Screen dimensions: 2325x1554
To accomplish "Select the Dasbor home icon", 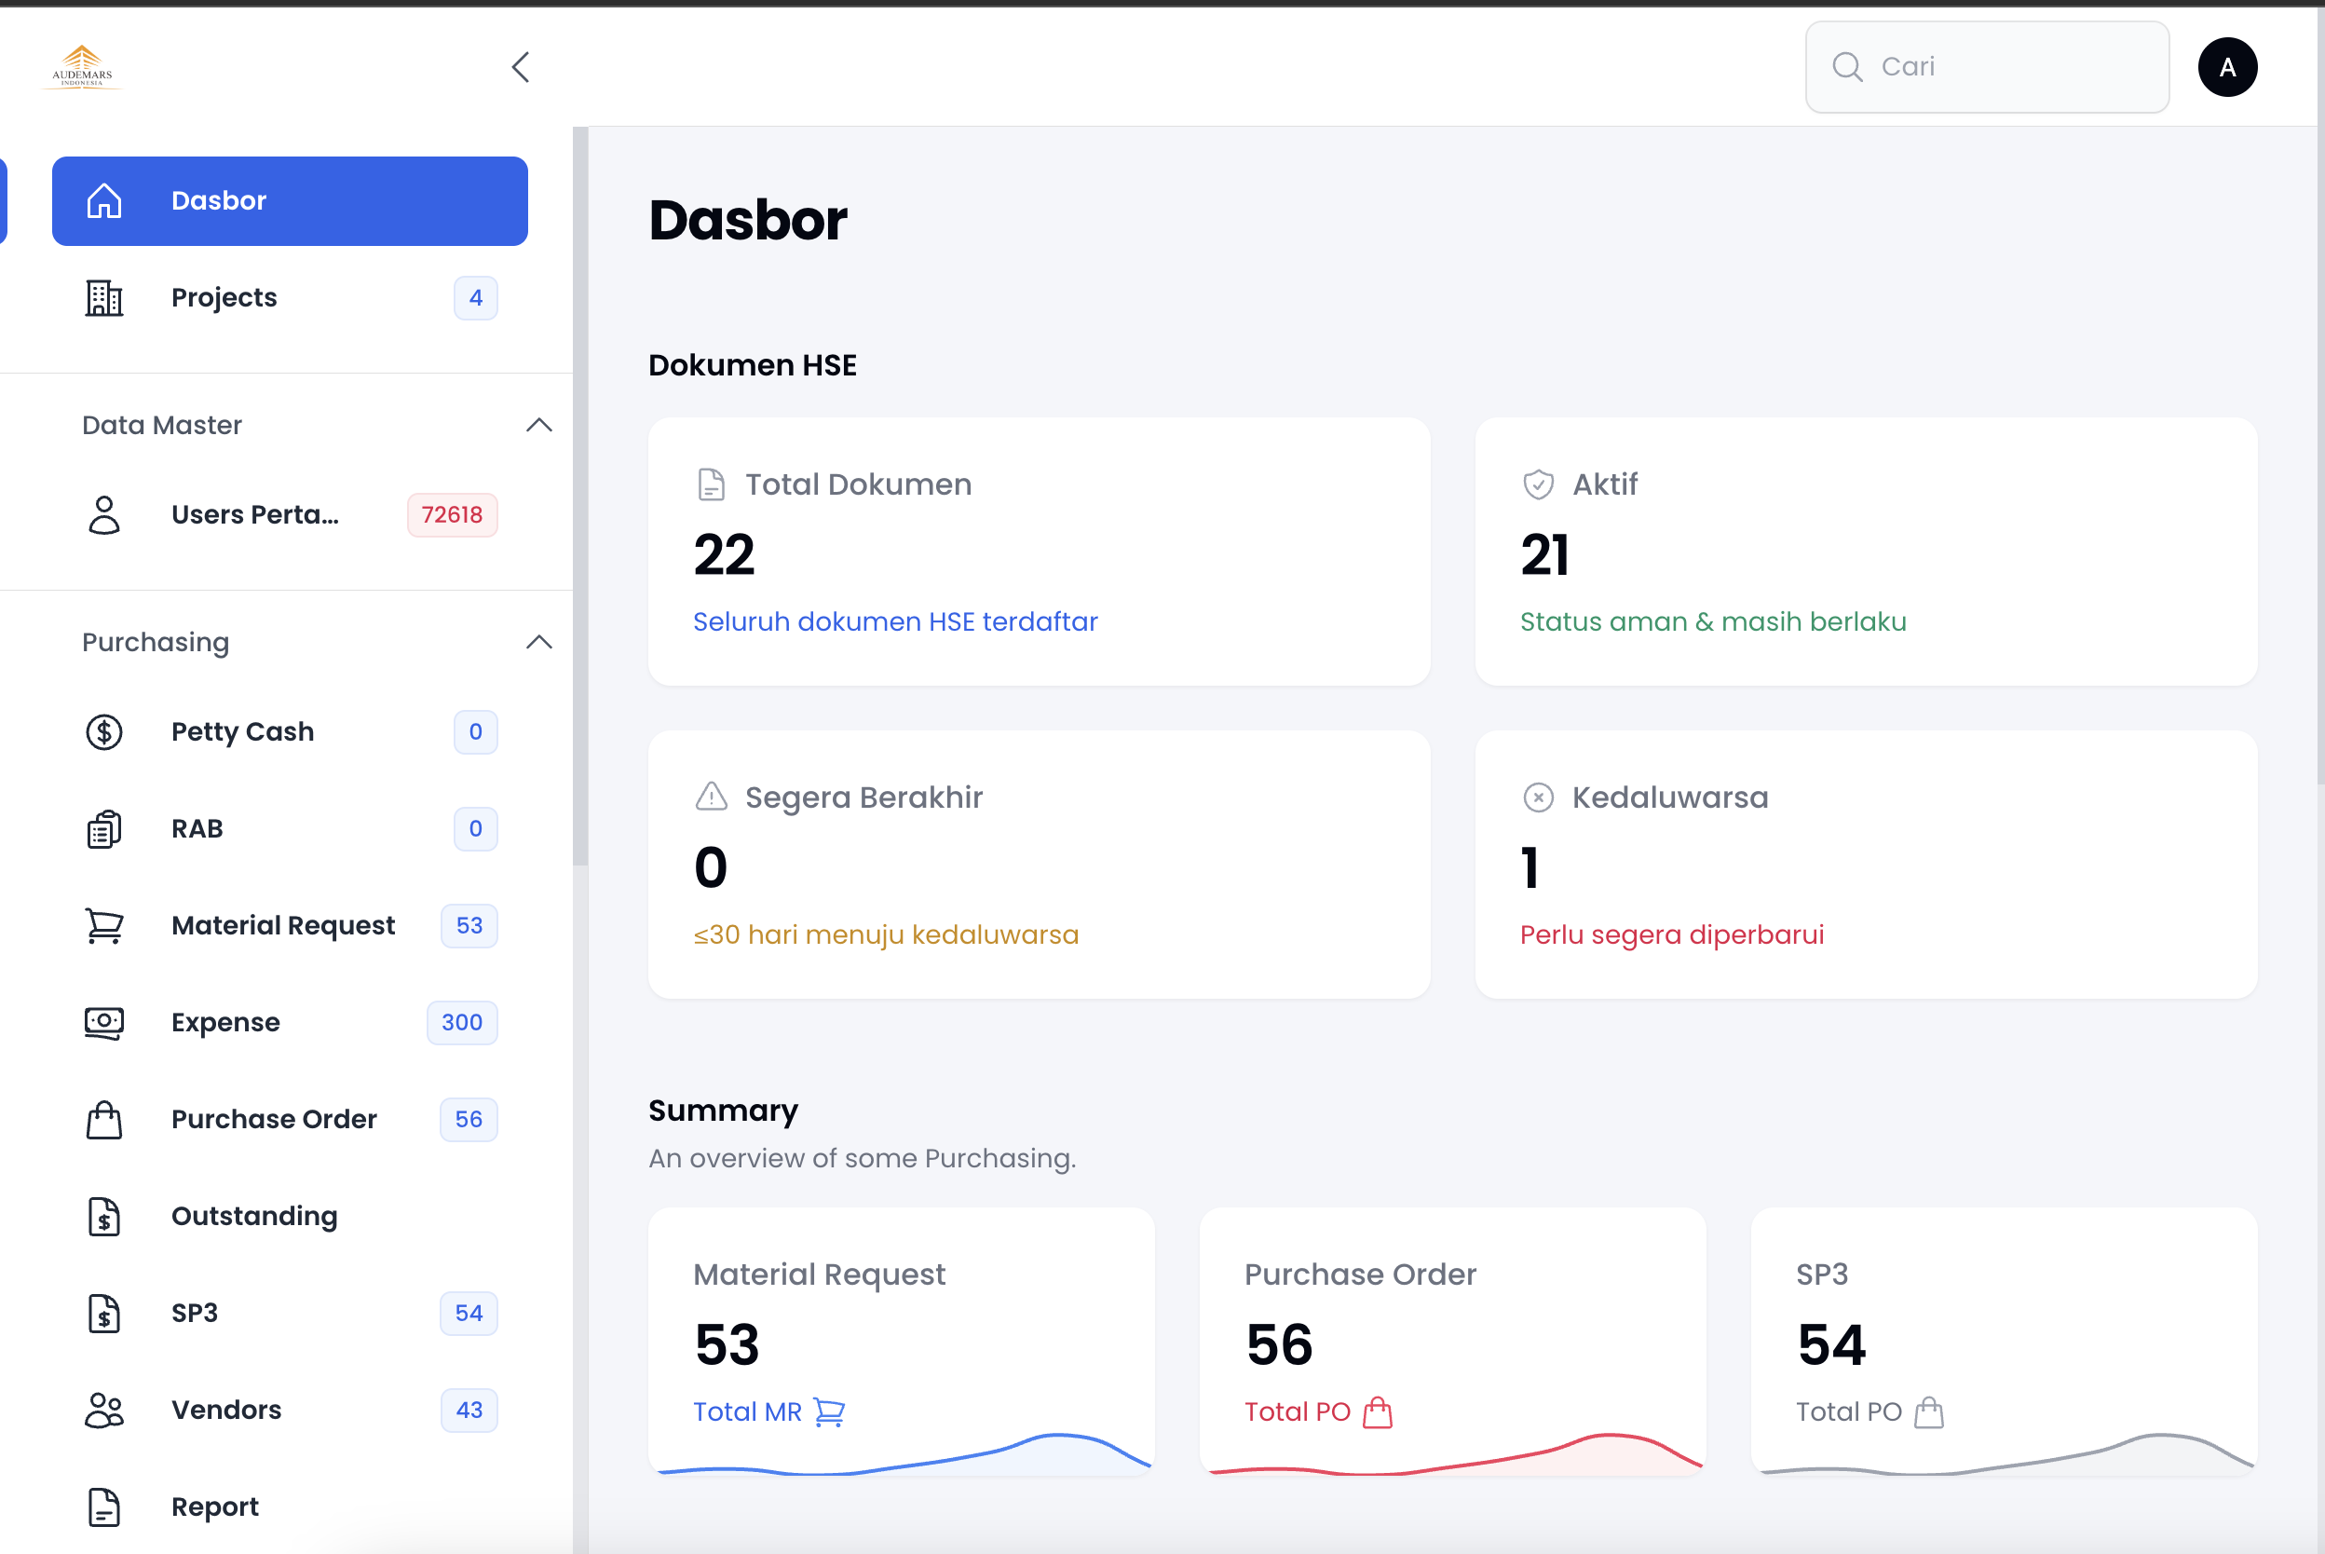I will pos(104,200).
